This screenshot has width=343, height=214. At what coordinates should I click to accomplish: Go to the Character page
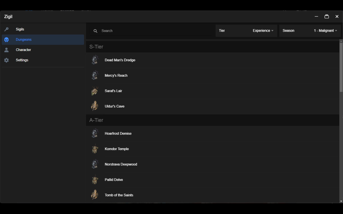[23, 50]
